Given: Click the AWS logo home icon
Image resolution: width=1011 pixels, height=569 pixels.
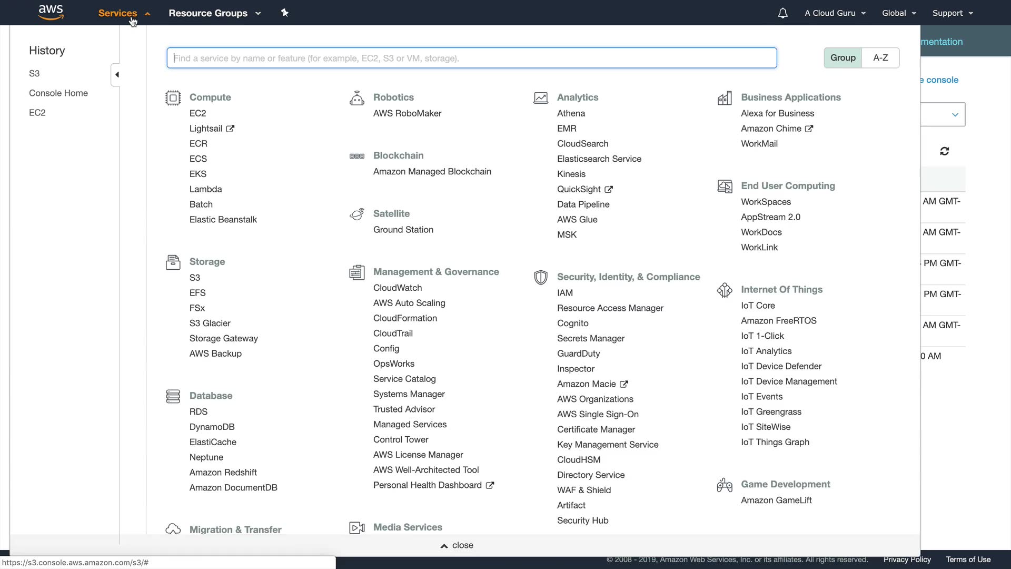Looking at the screenshot, I should coord(51,12).
